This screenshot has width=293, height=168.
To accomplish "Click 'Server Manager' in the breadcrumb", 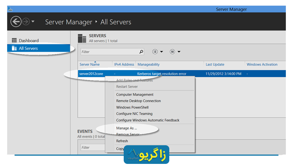I will click(x=69, y=22).
